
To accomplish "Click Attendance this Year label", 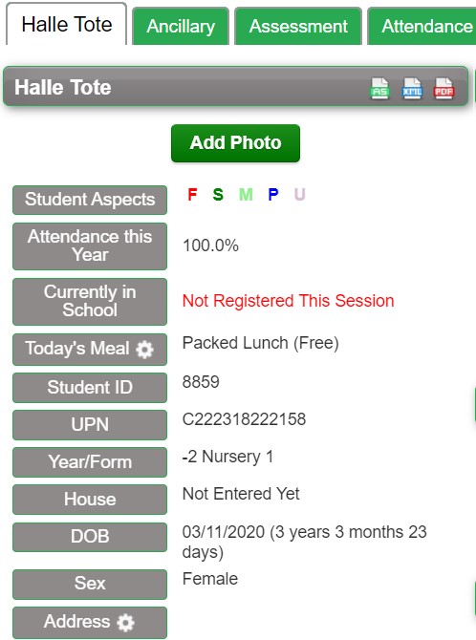I will pos(90,246).
